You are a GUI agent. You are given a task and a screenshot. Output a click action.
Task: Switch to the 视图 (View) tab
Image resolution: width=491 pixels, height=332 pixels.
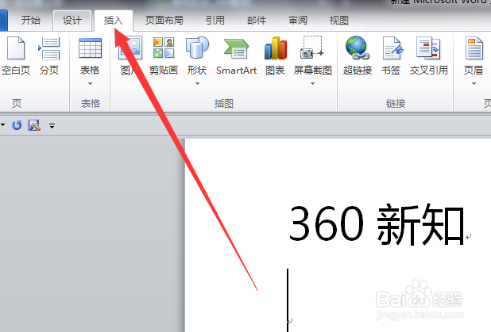338,21
